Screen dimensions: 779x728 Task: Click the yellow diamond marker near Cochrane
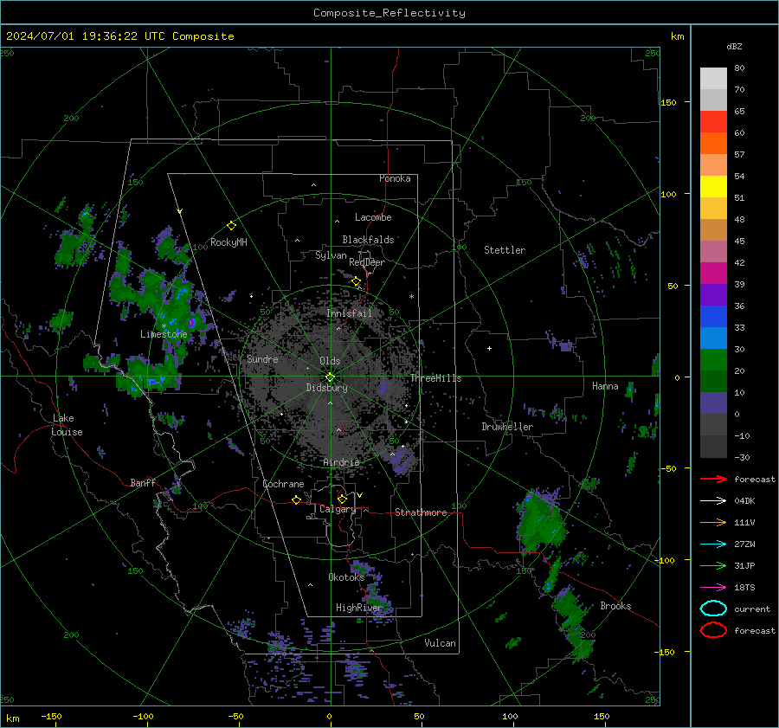point(297,499)
